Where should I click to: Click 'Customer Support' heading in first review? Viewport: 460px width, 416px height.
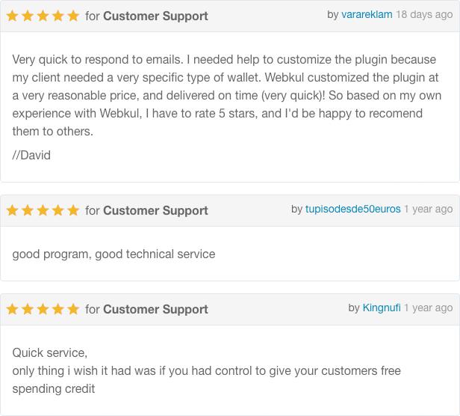click(x=155, y=16)
